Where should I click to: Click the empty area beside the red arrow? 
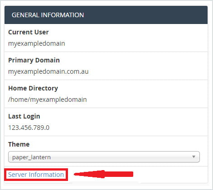coord(170,175)
